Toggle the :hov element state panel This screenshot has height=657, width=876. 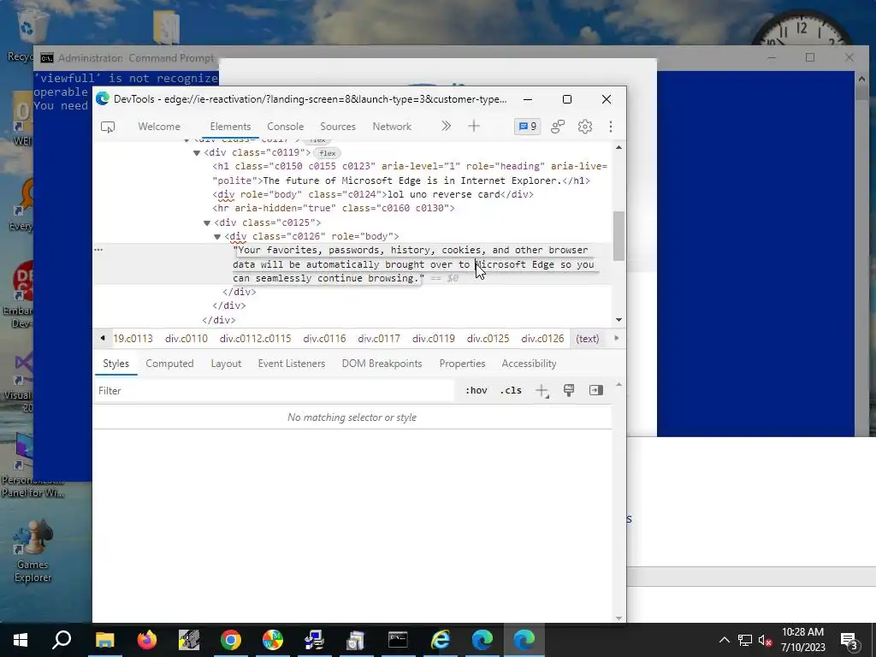pos(476,390)
